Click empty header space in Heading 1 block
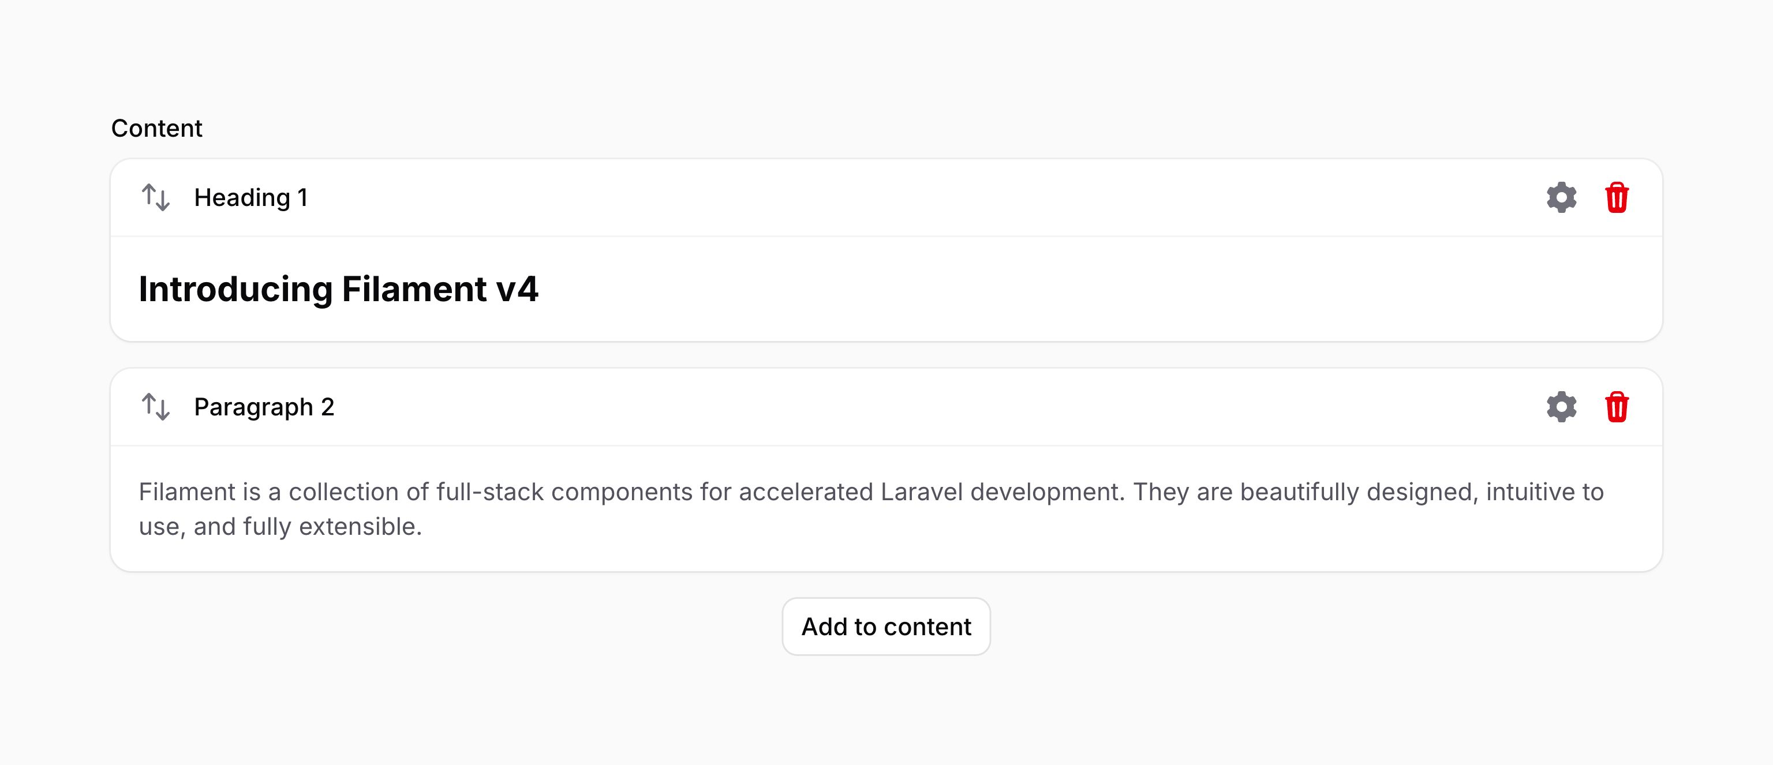The image size is (1773, 765). click(x=922, y=197)
